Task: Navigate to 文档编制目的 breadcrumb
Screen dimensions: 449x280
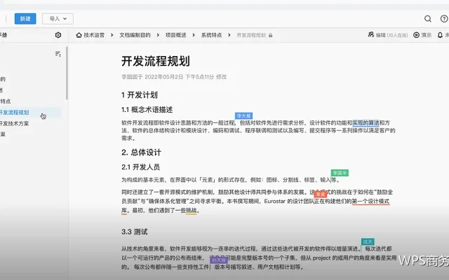Action: click(x=135, y=35)
